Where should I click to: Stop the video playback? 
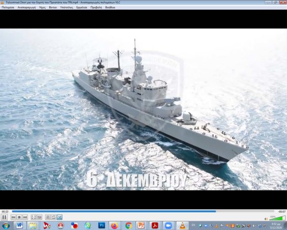tap(19, 217)
